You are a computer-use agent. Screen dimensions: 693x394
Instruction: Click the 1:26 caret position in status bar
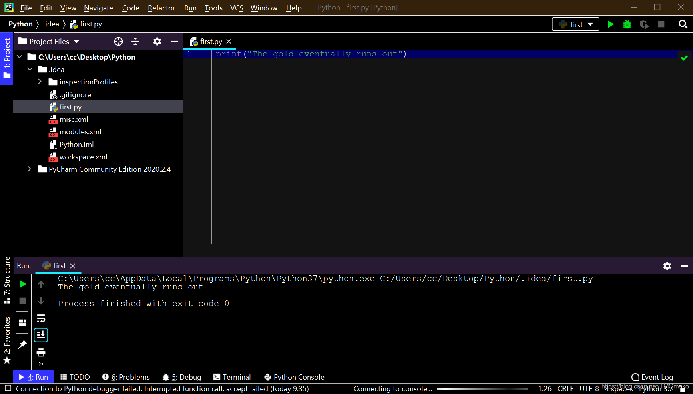544,388
